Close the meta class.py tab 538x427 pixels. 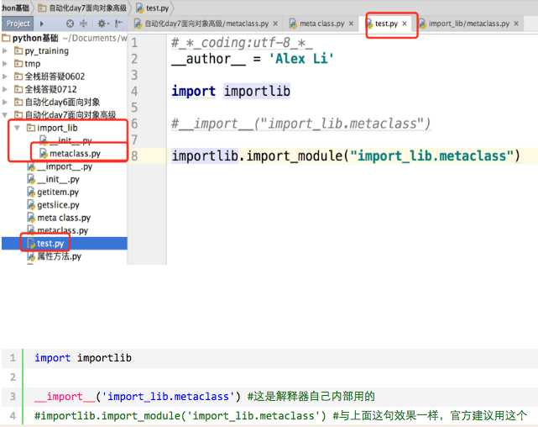(351, 24)
